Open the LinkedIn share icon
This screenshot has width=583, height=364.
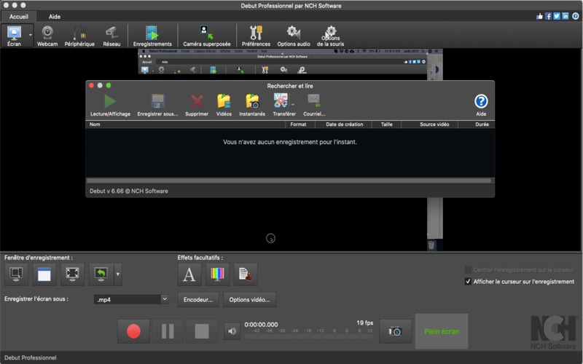click(566, 16)
